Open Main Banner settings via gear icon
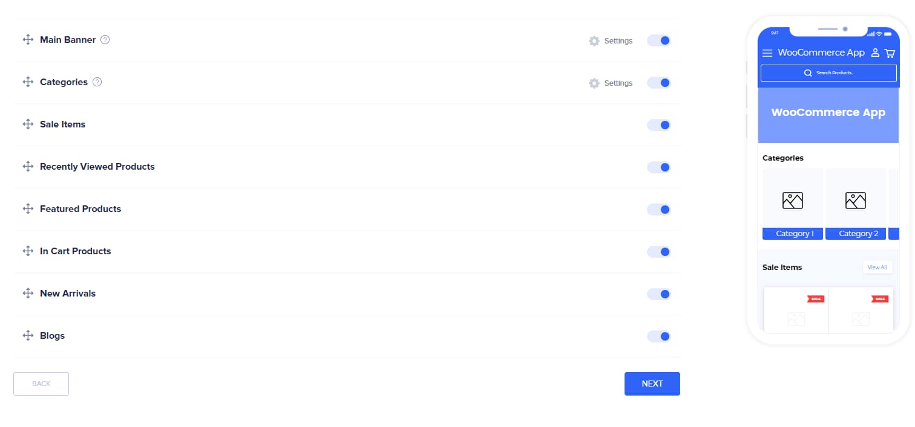915x427 pixels. coord(594,40)
